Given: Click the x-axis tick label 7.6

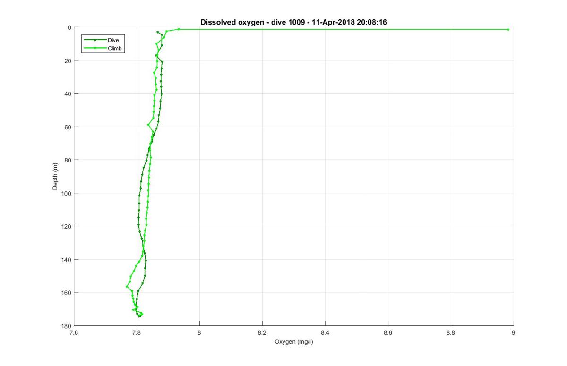Looking at the screenshot, I should click(74, 332).
